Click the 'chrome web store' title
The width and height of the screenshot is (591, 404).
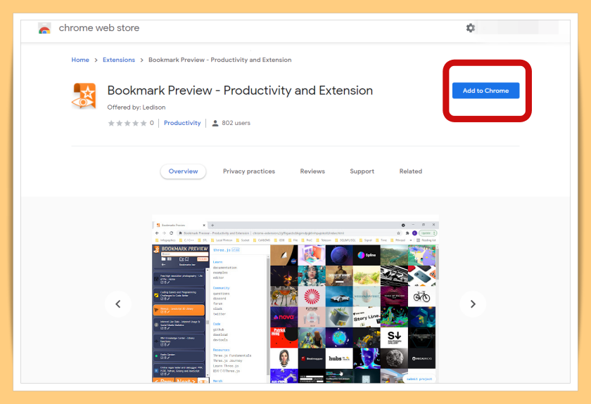[x=99, y=28]
